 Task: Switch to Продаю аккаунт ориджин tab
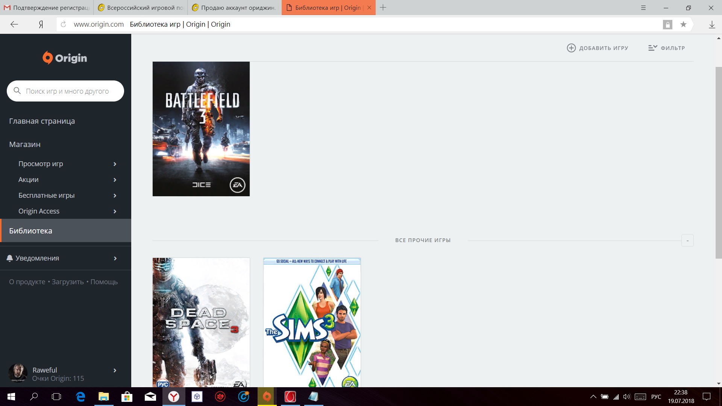[x=235, y=8]
